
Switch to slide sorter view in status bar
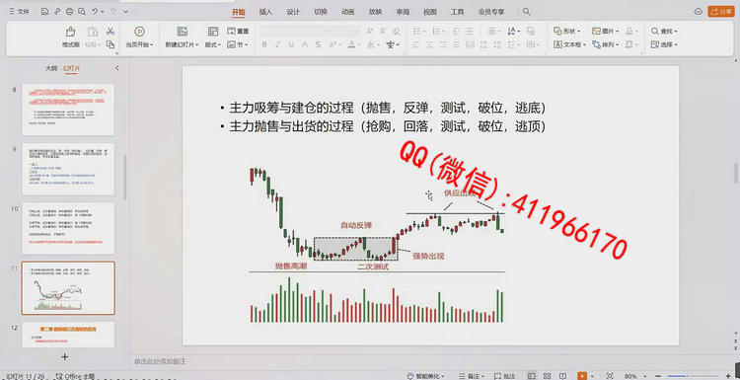pos(546,376)
